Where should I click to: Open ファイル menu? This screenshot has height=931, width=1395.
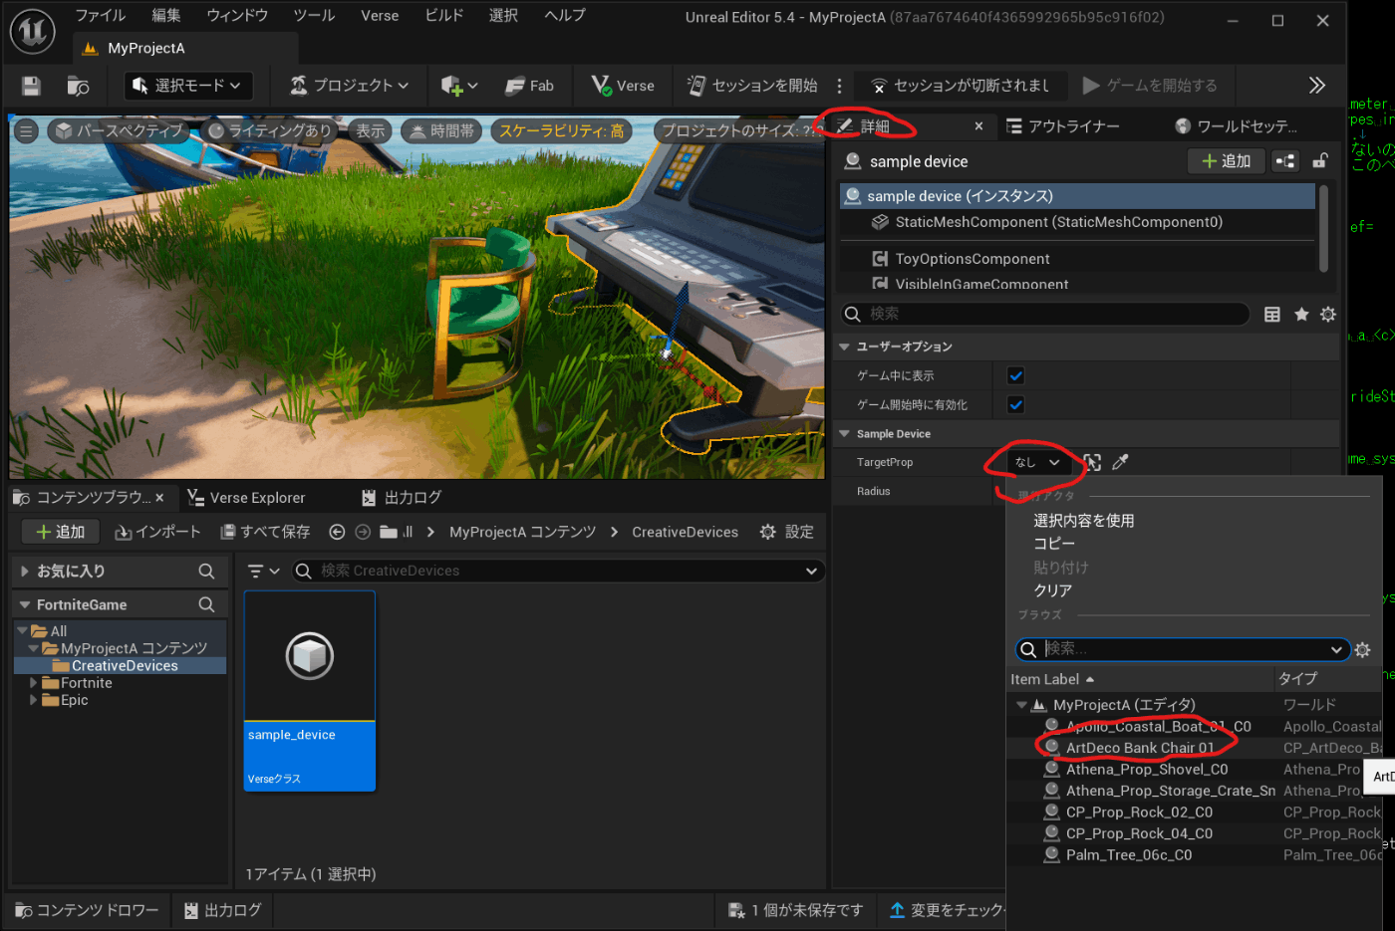[101, 15]
